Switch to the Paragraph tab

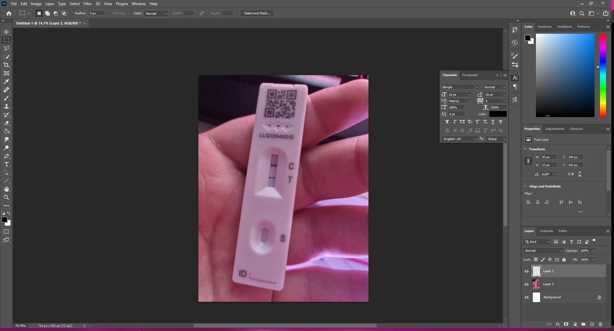pos(470,75)
